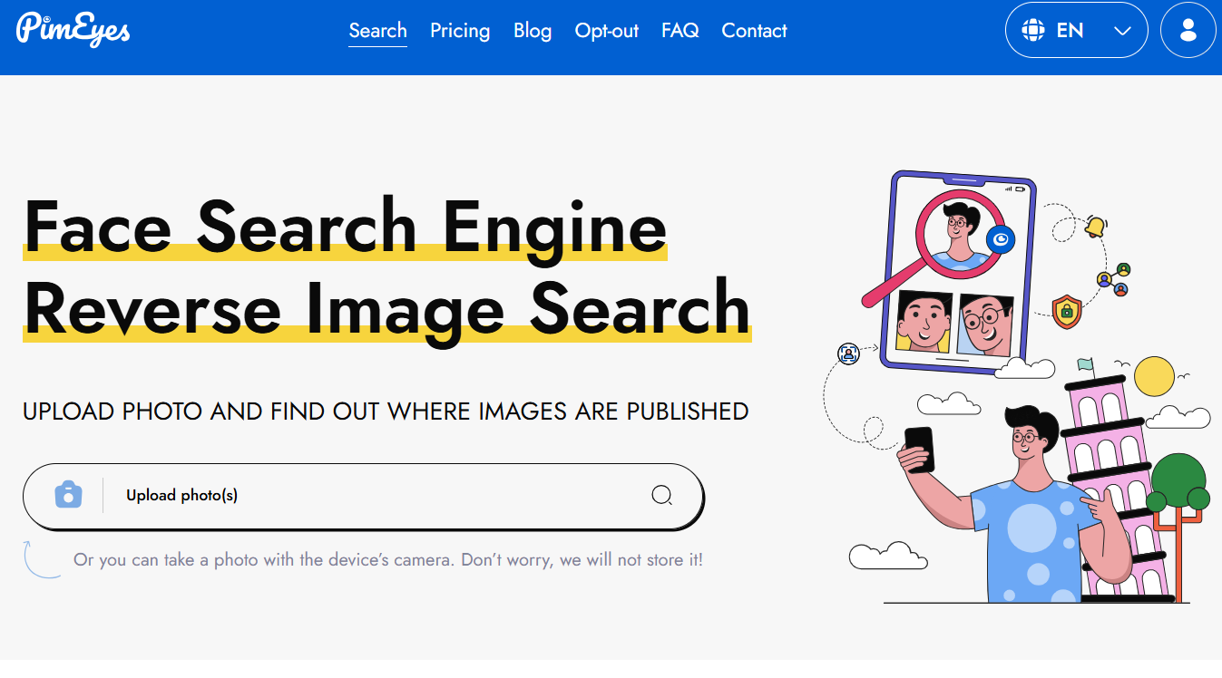1222x678 pixels.
Task: Click the camera icon in upload bar
Action: tap(68, 495)
